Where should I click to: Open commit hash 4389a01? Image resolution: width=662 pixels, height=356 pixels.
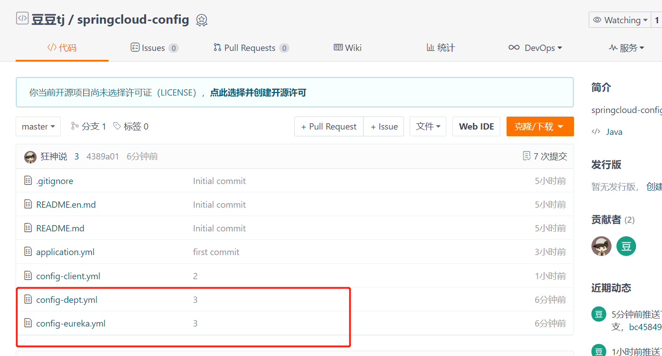coord(102,156)
